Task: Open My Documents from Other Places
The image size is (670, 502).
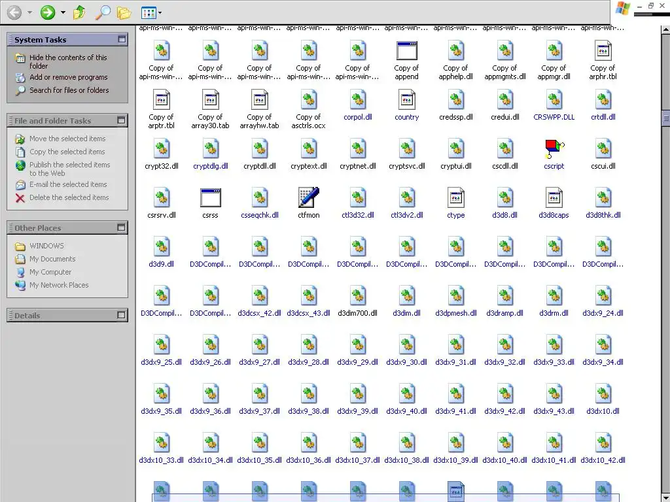Action: pos(52,259)
